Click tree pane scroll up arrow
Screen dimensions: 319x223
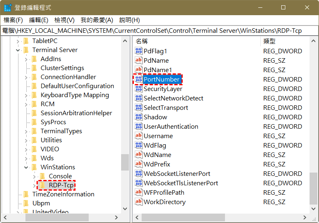coord(125,41)
